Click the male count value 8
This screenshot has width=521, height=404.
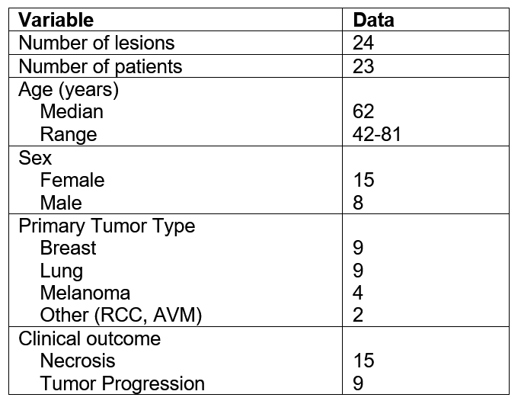358,204
